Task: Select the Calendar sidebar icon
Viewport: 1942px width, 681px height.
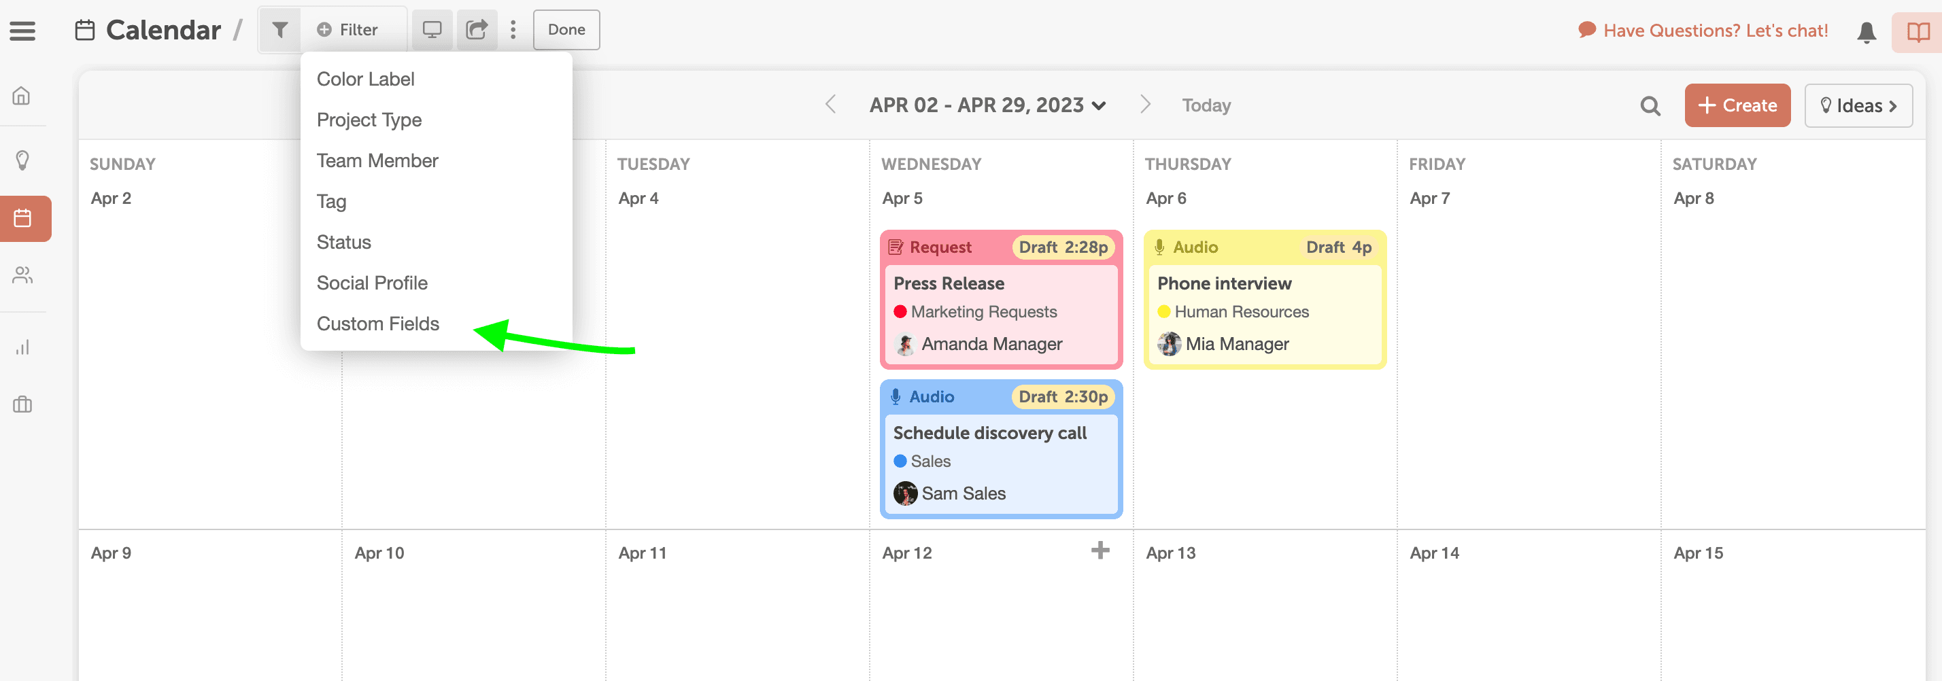Action: click(x=22, y=218)
